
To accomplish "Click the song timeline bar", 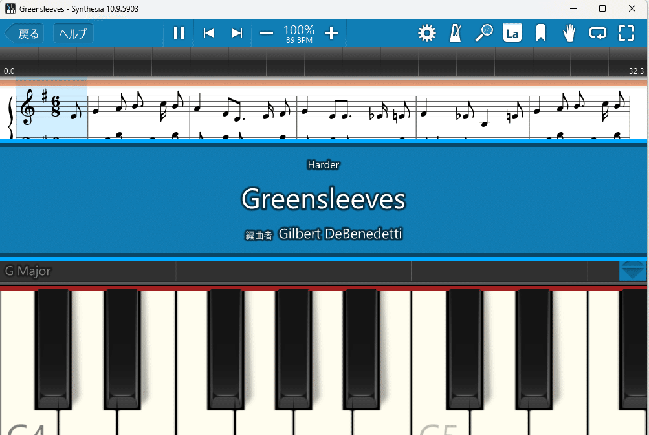I will [x=324, y=61].
